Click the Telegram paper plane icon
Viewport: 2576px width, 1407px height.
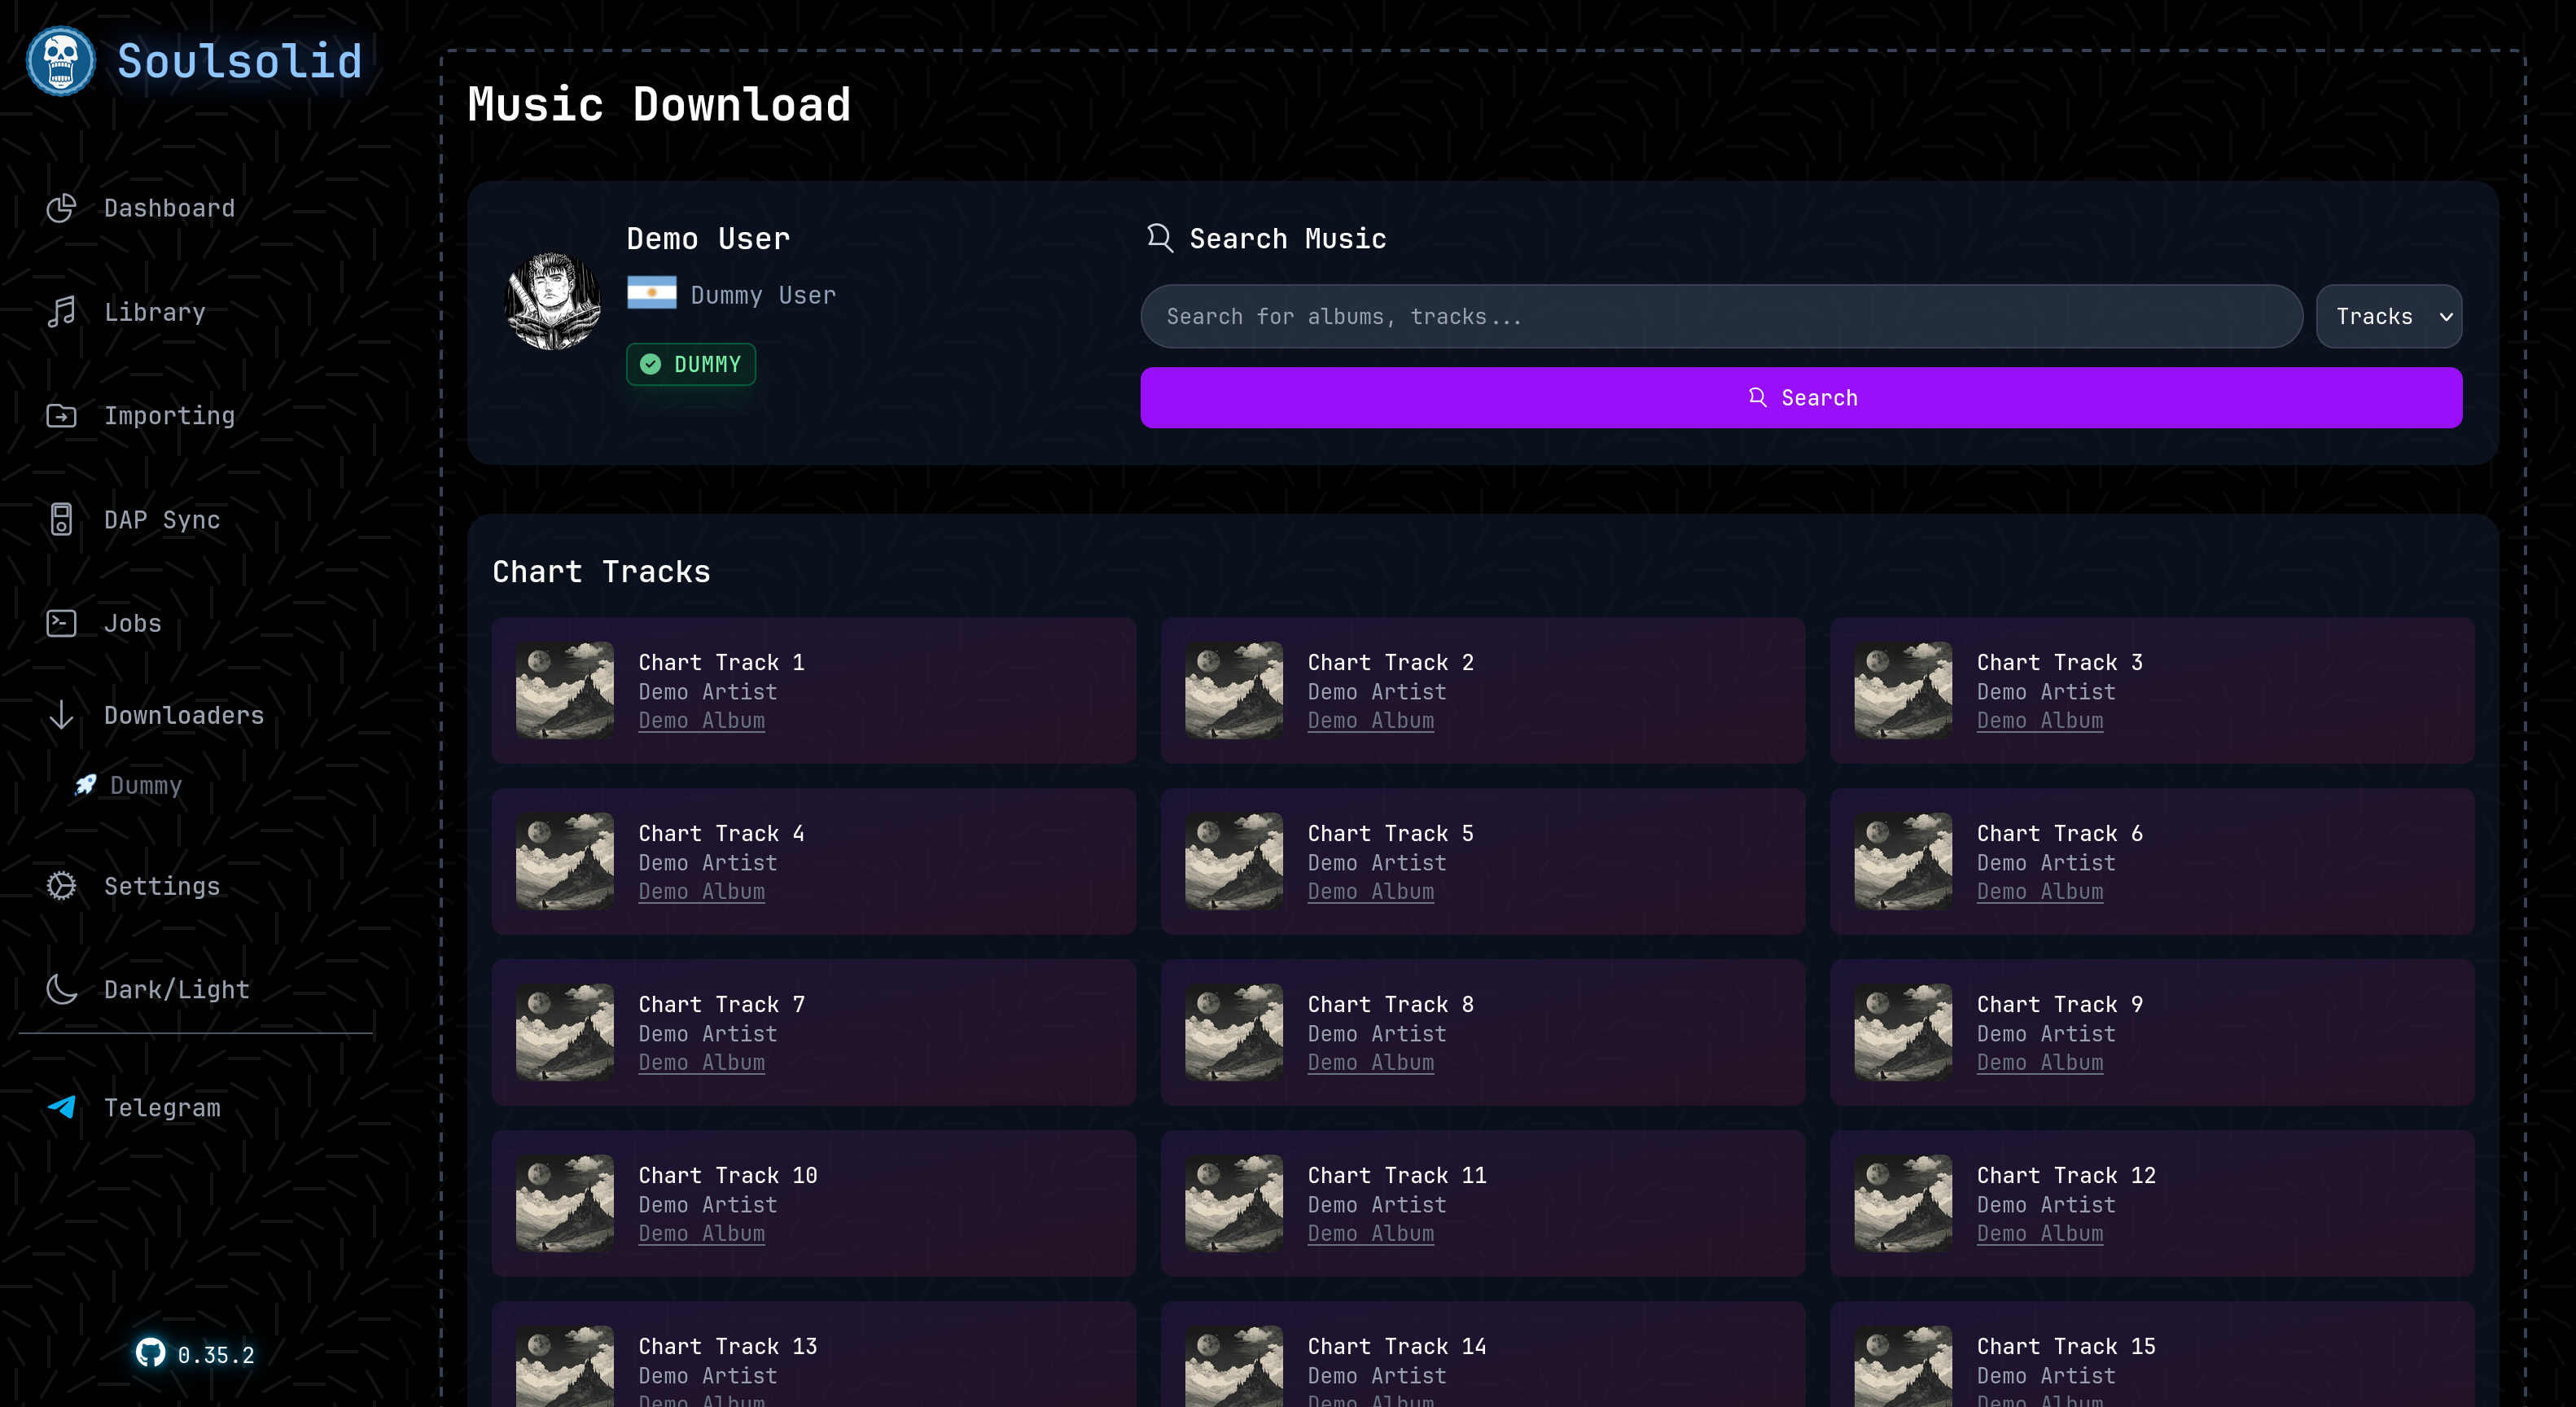[61, 1107]
